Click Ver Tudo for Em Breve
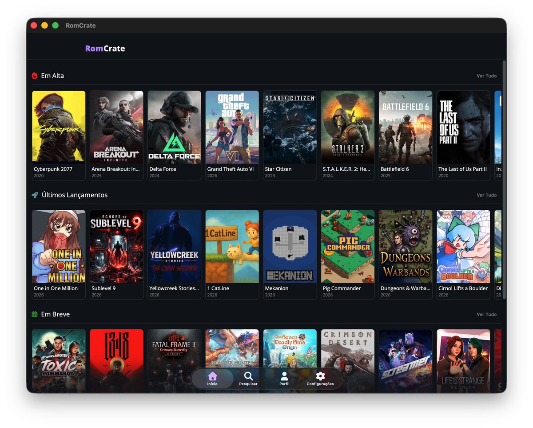Viewport: 533px width, 428px height. click(487, 314)
